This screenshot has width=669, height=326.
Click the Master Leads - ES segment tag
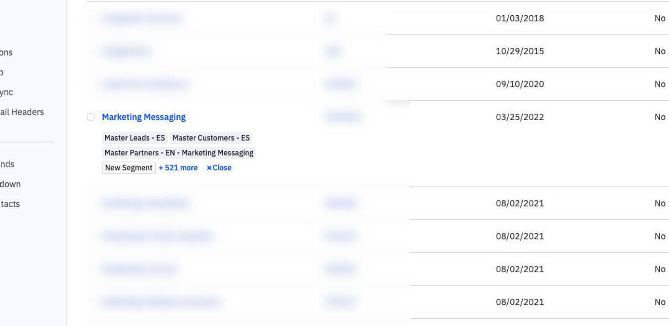134,138
